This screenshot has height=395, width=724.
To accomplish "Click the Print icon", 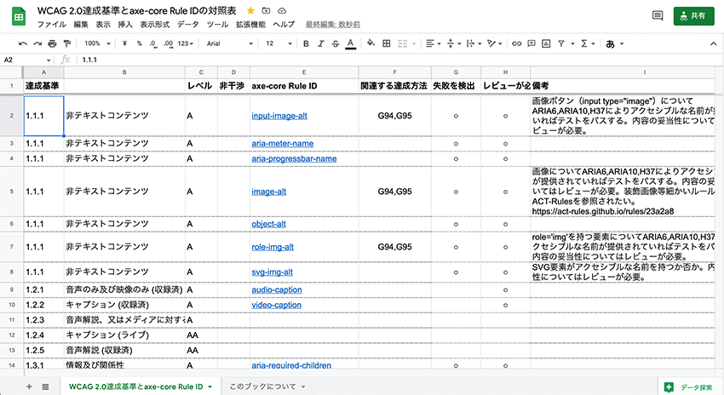I will pyautogui.click(x=52, y=43).
